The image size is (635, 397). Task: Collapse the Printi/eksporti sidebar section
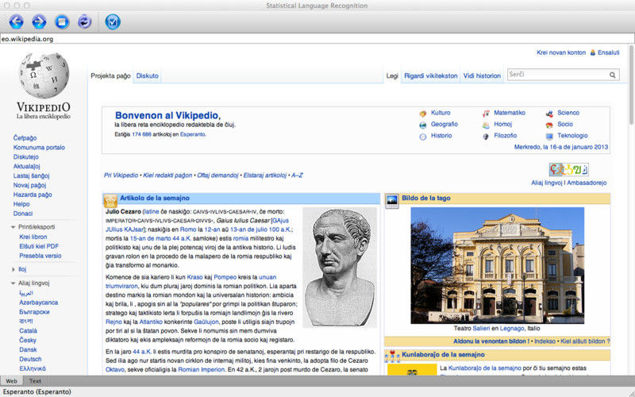pos(13,227)
